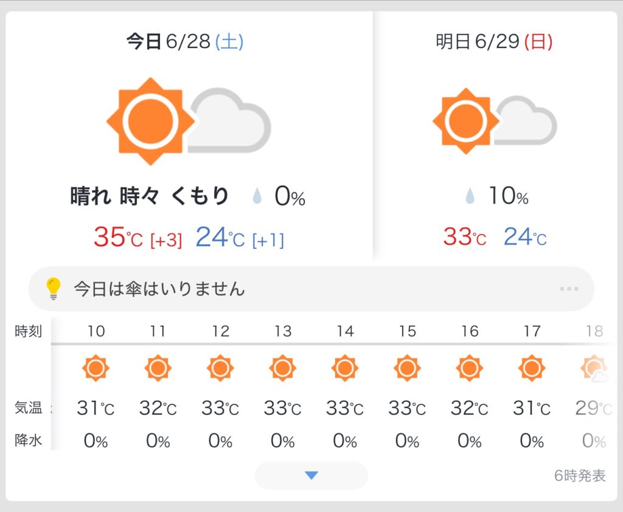The height and width of the screenshot is (512, 623).
Task: Click the 33°C temperature at 14 o'clock
Action: tap(345, 408)
